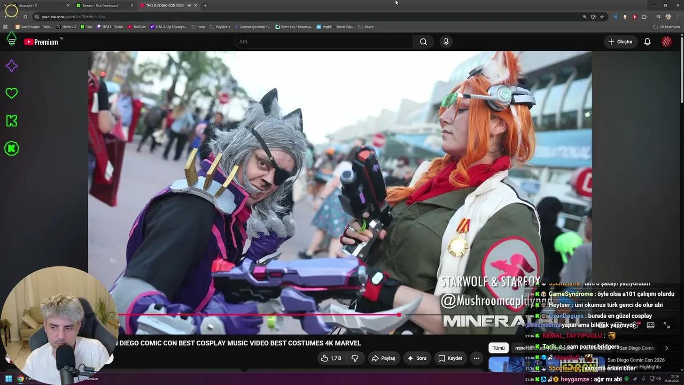Open the Oluştur create menu
The image size is (684, 385).
(x=620, y=42)
